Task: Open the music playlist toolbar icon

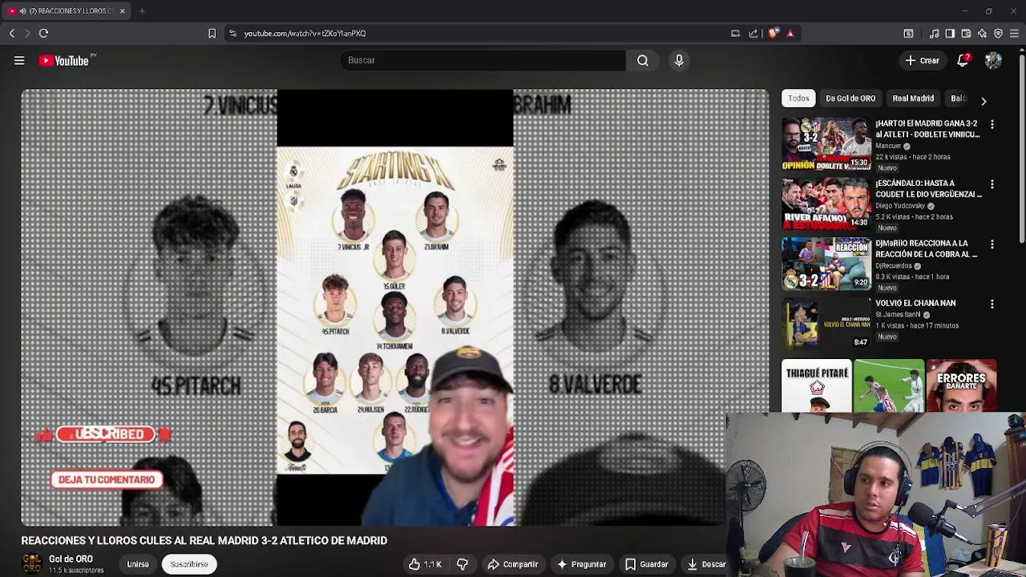Action: pos(934,33)
